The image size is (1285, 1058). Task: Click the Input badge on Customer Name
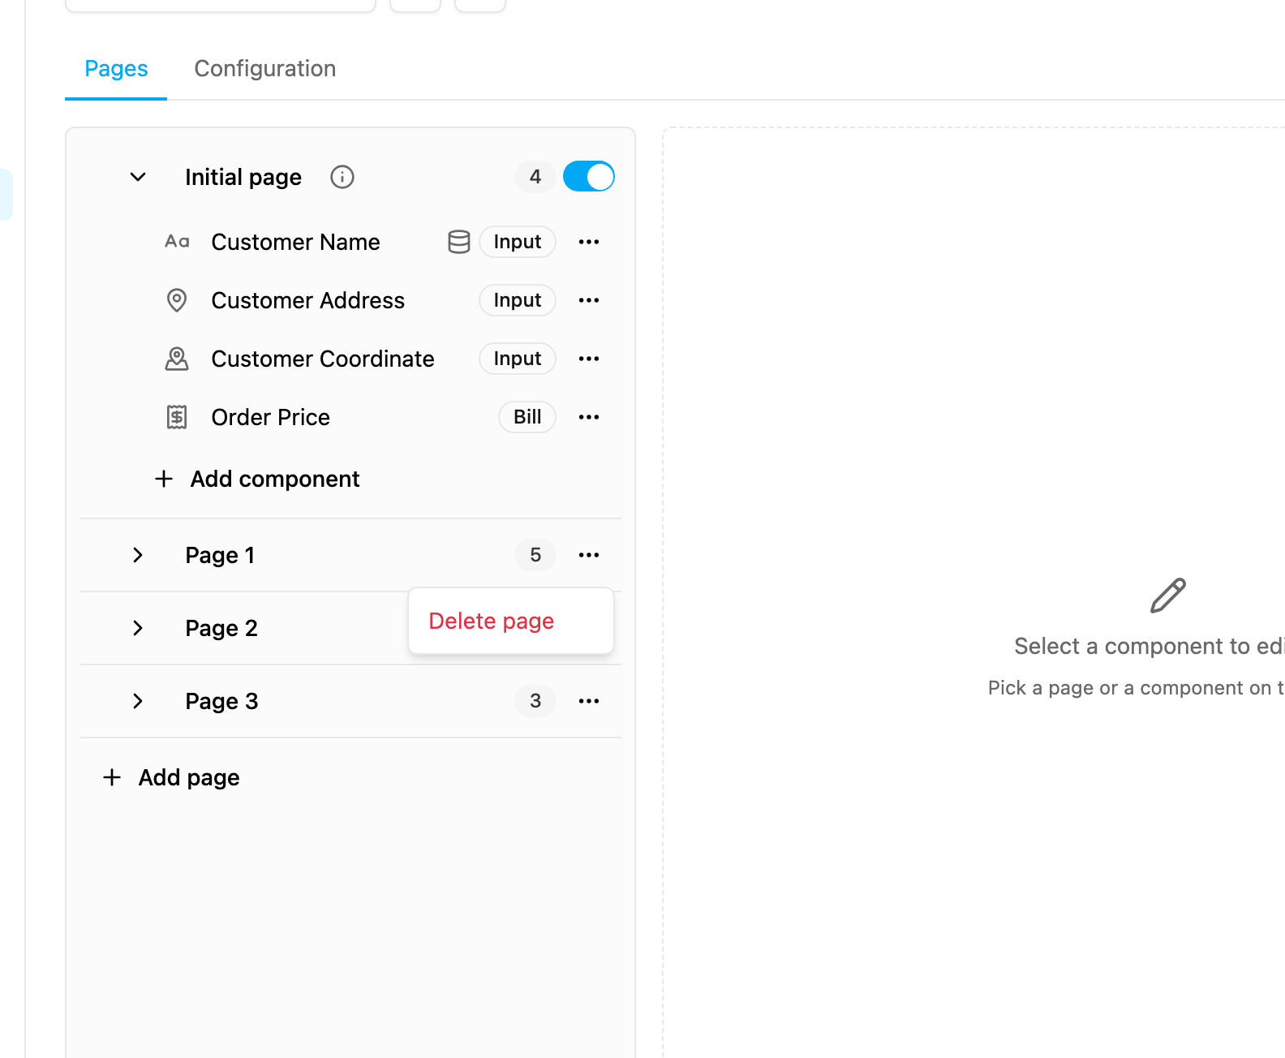coord(518,242)
